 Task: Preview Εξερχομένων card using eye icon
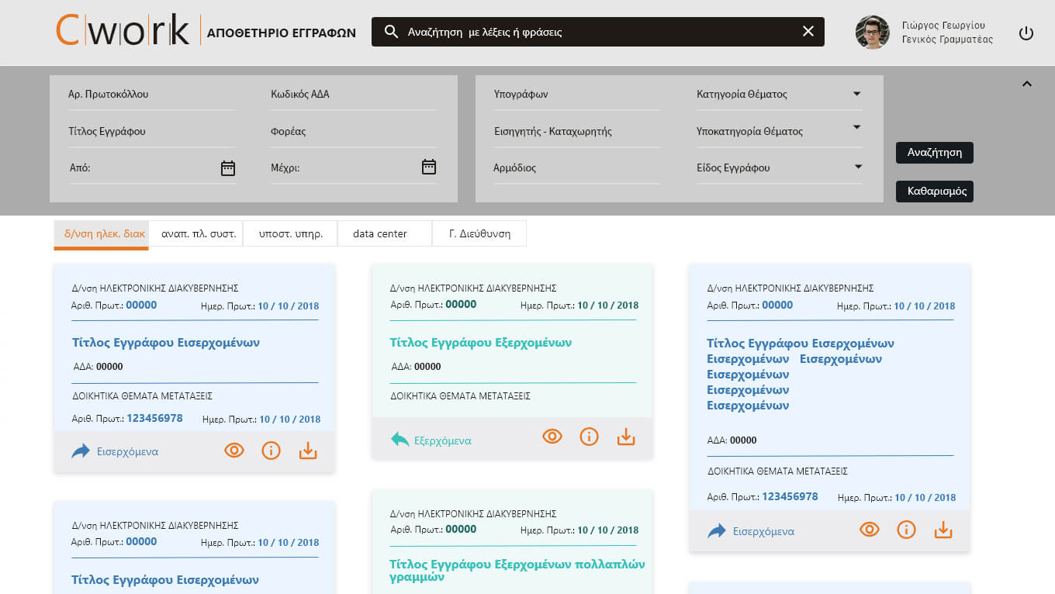(552, 437)
